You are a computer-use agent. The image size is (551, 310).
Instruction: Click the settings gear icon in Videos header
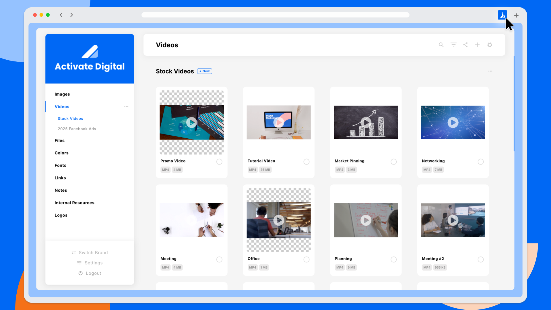(x=490, y=45)
